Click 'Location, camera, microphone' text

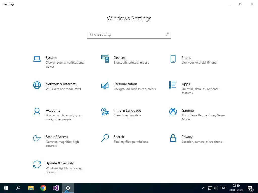point(202,142)
